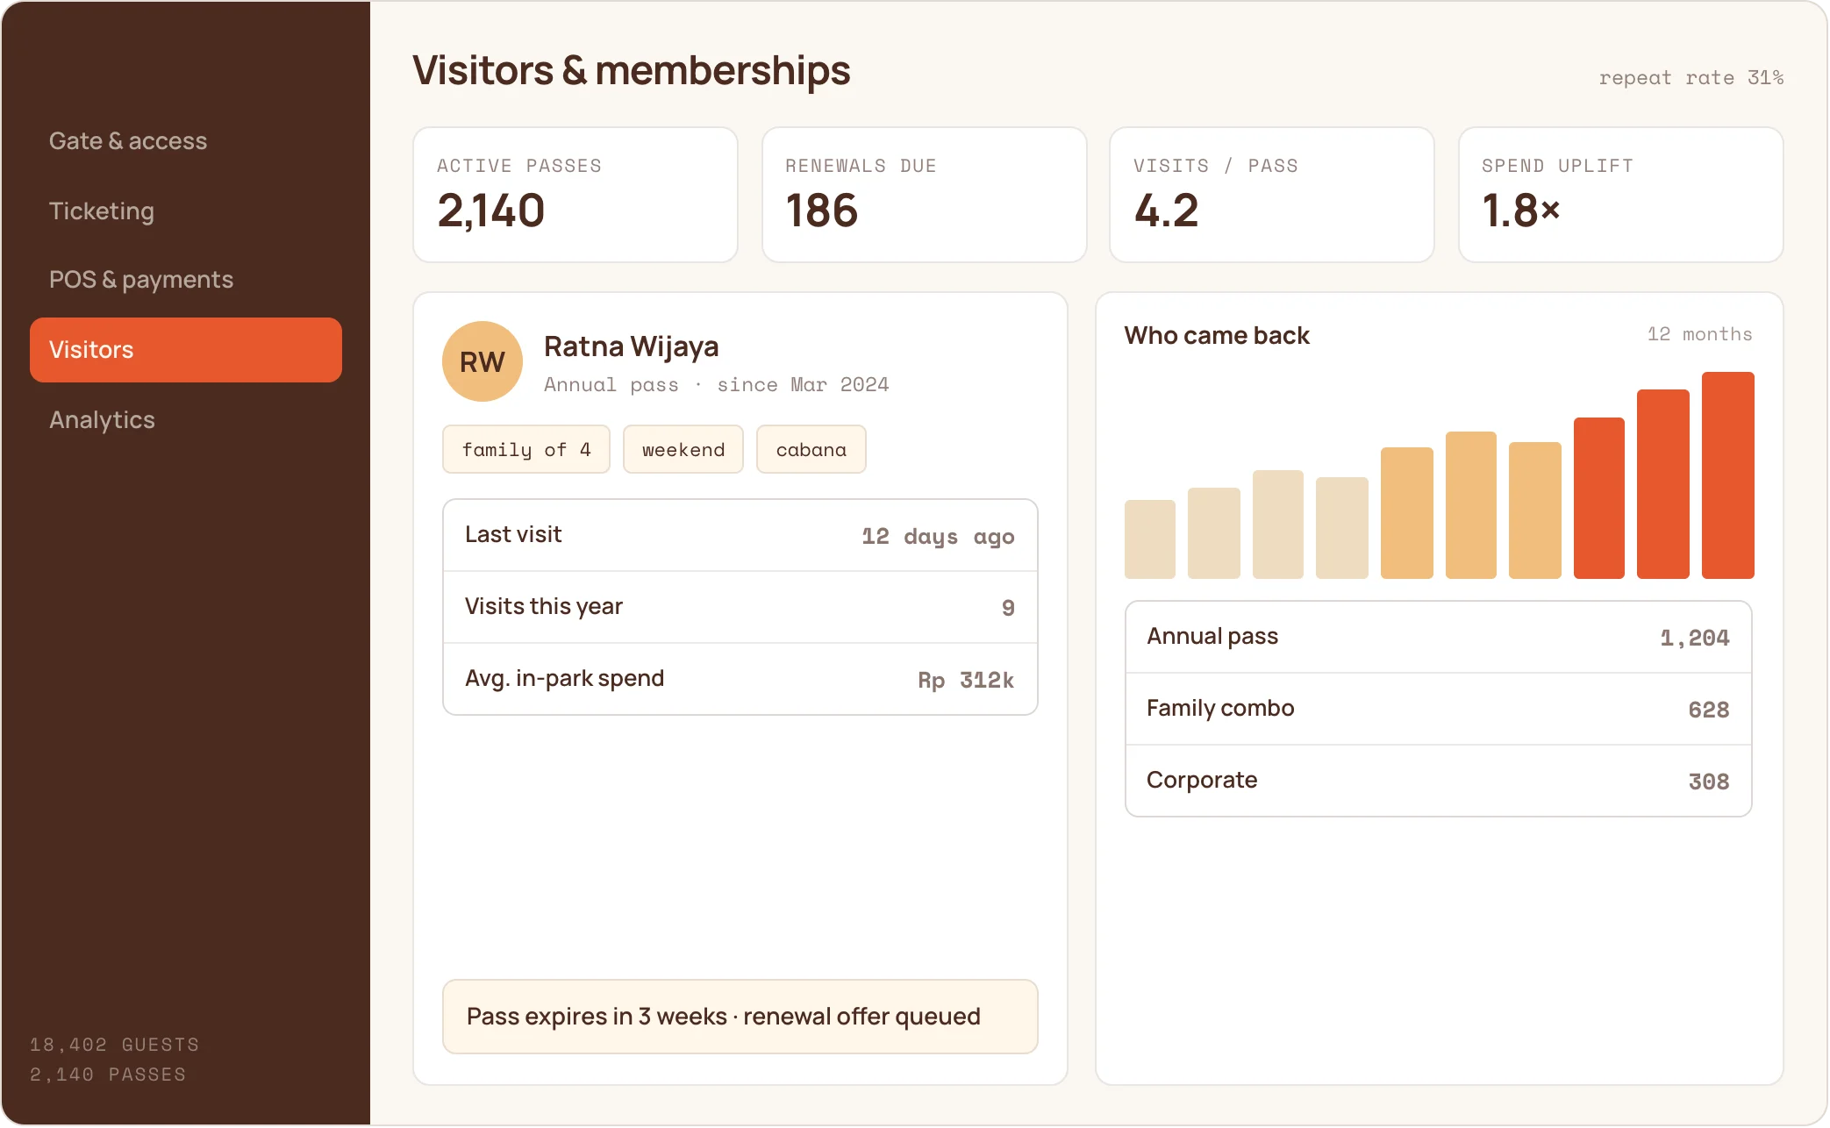The height and width of the screenshot is (1128, 1830).
Task: Click the first pale bar in chart
Action: point(1150,539)
